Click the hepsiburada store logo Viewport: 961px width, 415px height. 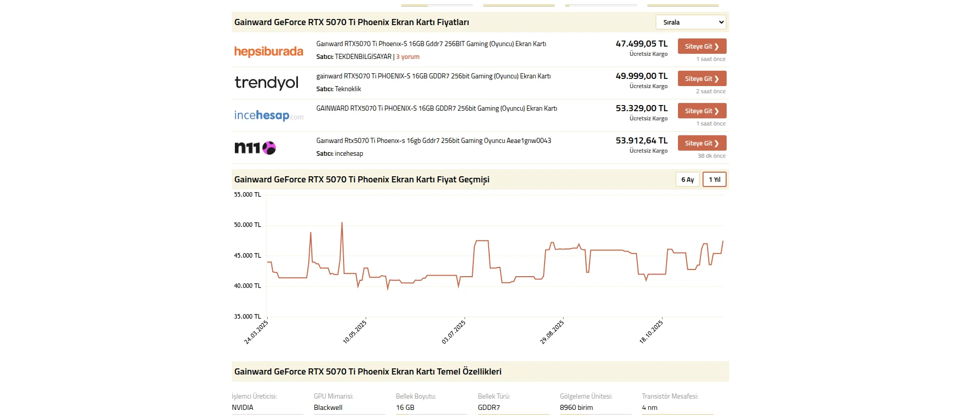(269, 51)
